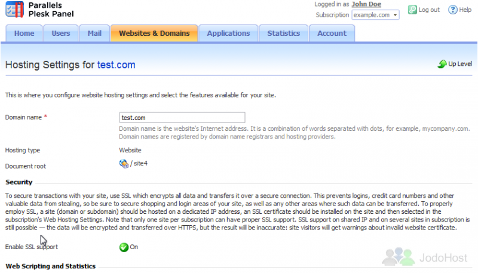Click the green Up Level arrow icon
Image resolution: width=478 pixels, height=273 pixels.
442,64
